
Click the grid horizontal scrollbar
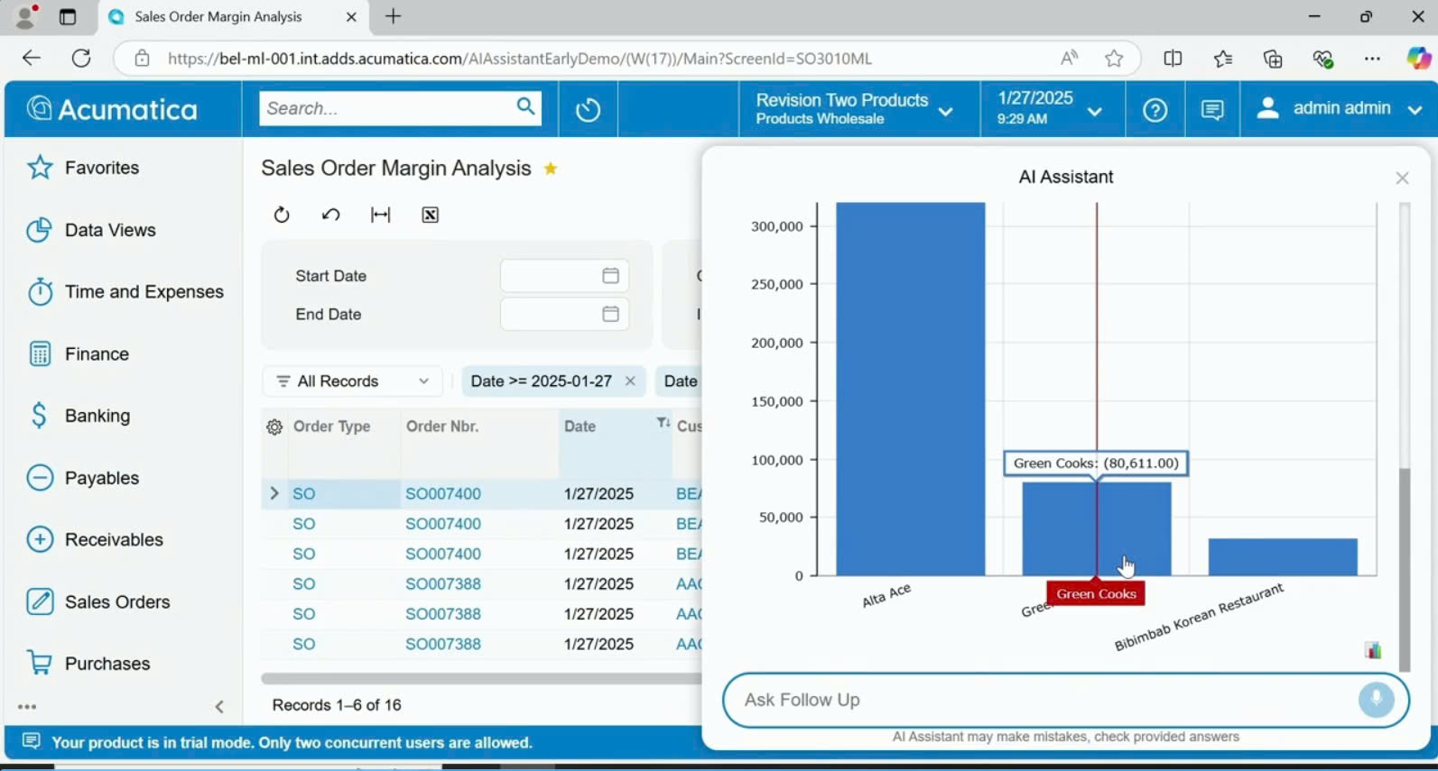coord(481,678)
